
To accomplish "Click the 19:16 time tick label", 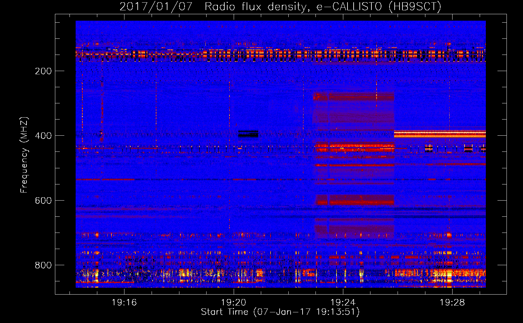I will tap(124, 302).
